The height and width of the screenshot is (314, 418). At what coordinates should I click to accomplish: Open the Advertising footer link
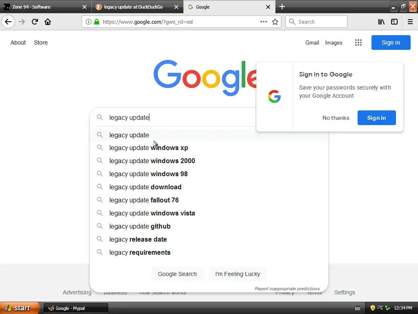point(77,292)
